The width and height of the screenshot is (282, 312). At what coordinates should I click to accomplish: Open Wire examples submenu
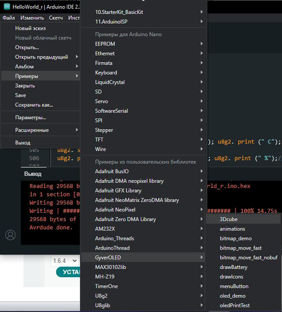click(143, 149)
